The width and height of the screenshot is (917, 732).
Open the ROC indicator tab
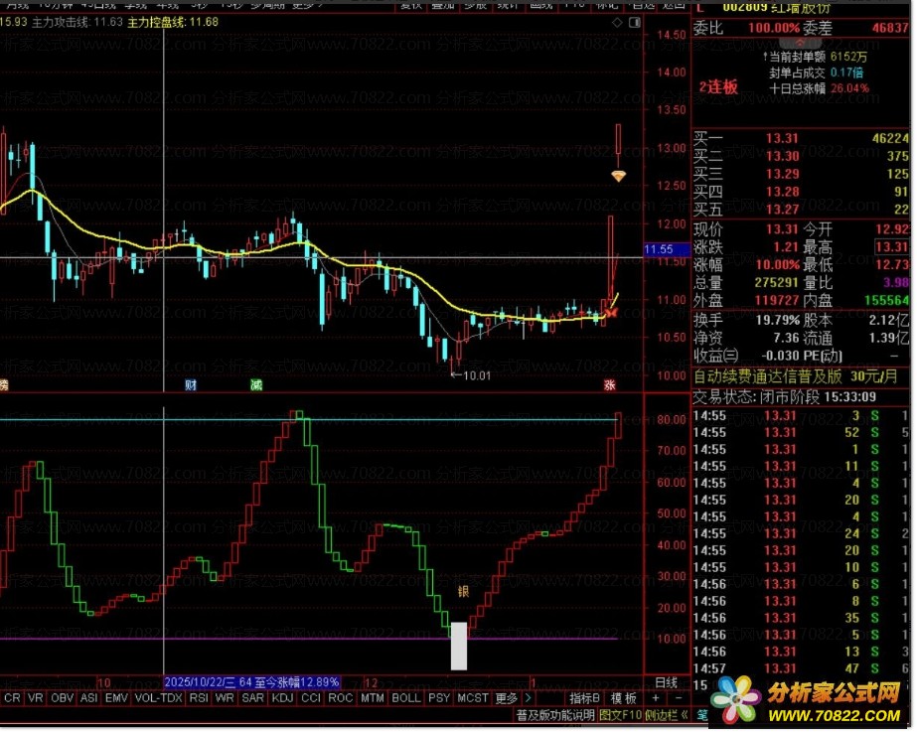[341, 698]
